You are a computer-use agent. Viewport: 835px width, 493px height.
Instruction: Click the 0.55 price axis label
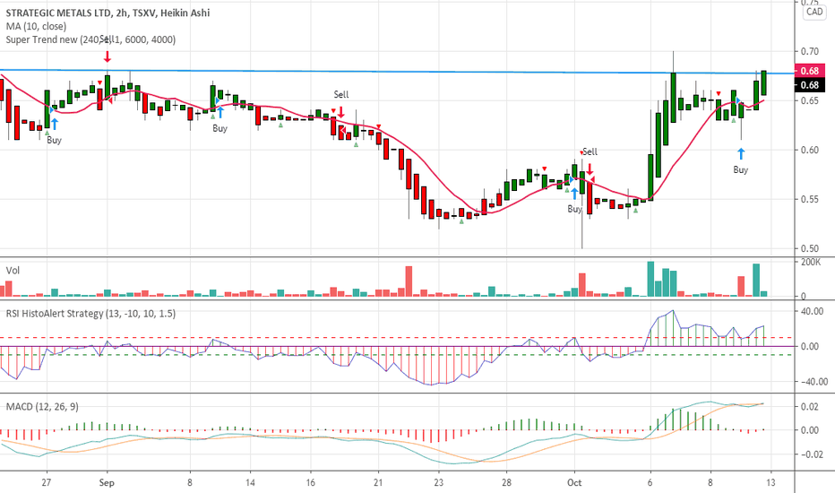(x=809, y=199)
